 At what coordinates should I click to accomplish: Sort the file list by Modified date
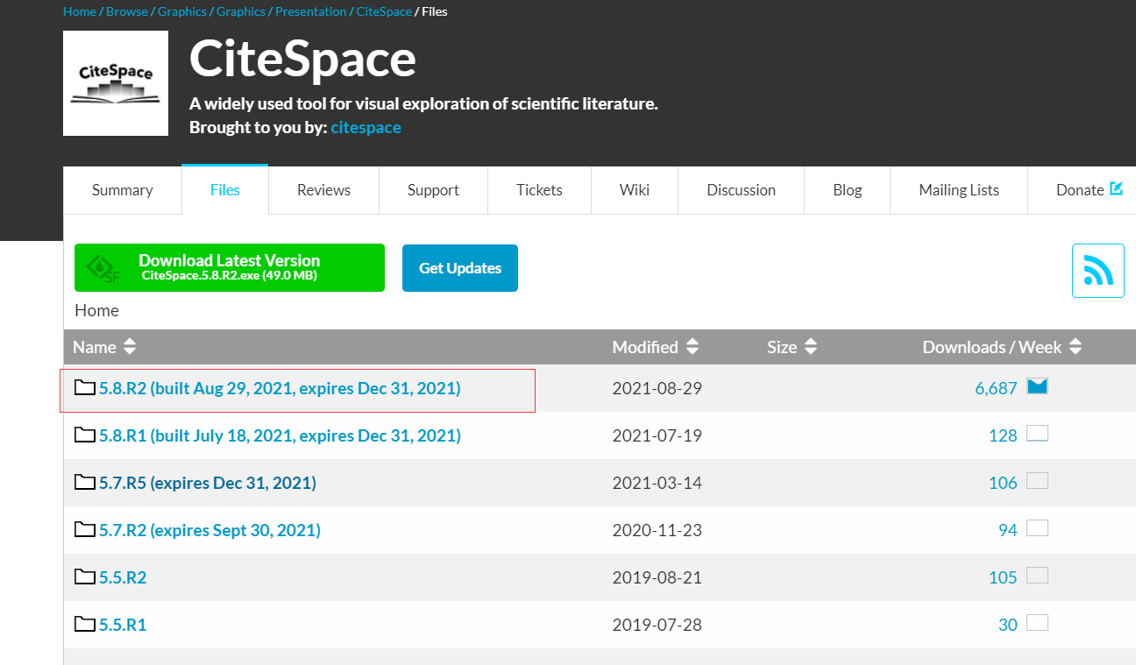(656, 347)
